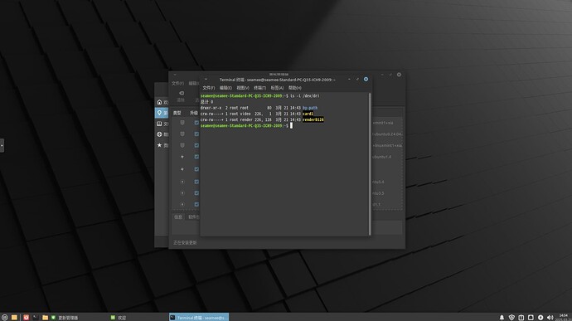572x321 pixels.
Task: Click the left screen edge panel handle
Action: [2, 145]
